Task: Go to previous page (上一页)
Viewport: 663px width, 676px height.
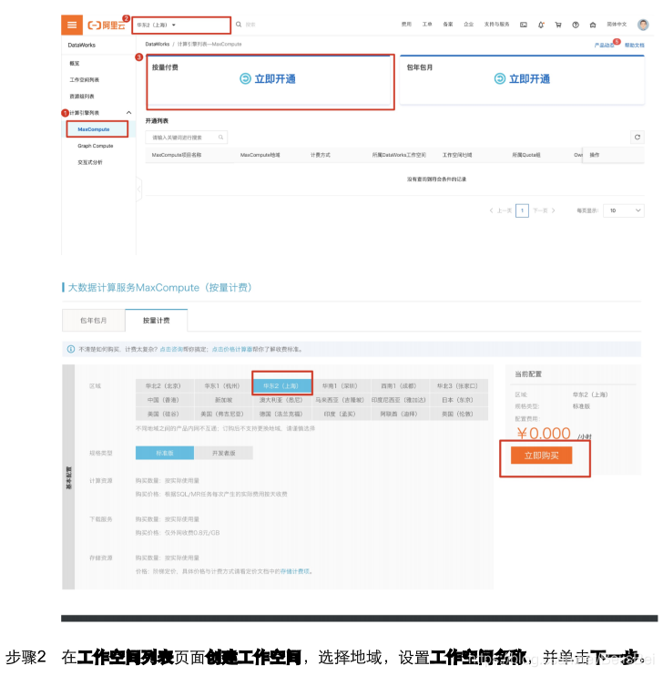Action: click(501, 210)
